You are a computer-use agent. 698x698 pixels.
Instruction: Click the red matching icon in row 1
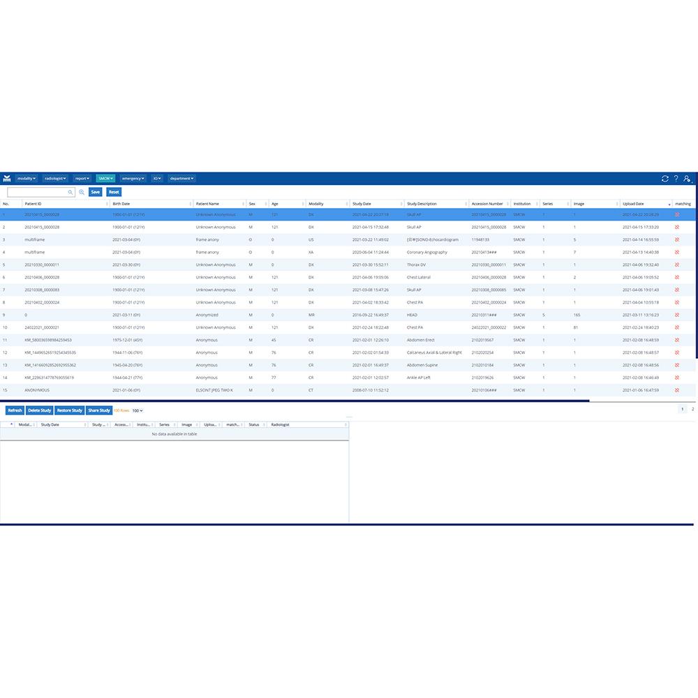tap(677, 214)
